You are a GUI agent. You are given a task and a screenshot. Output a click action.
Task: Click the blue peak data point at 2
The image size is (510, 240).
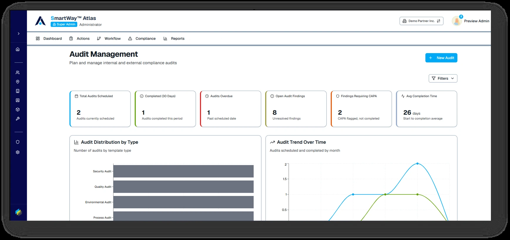click(417, 163)
